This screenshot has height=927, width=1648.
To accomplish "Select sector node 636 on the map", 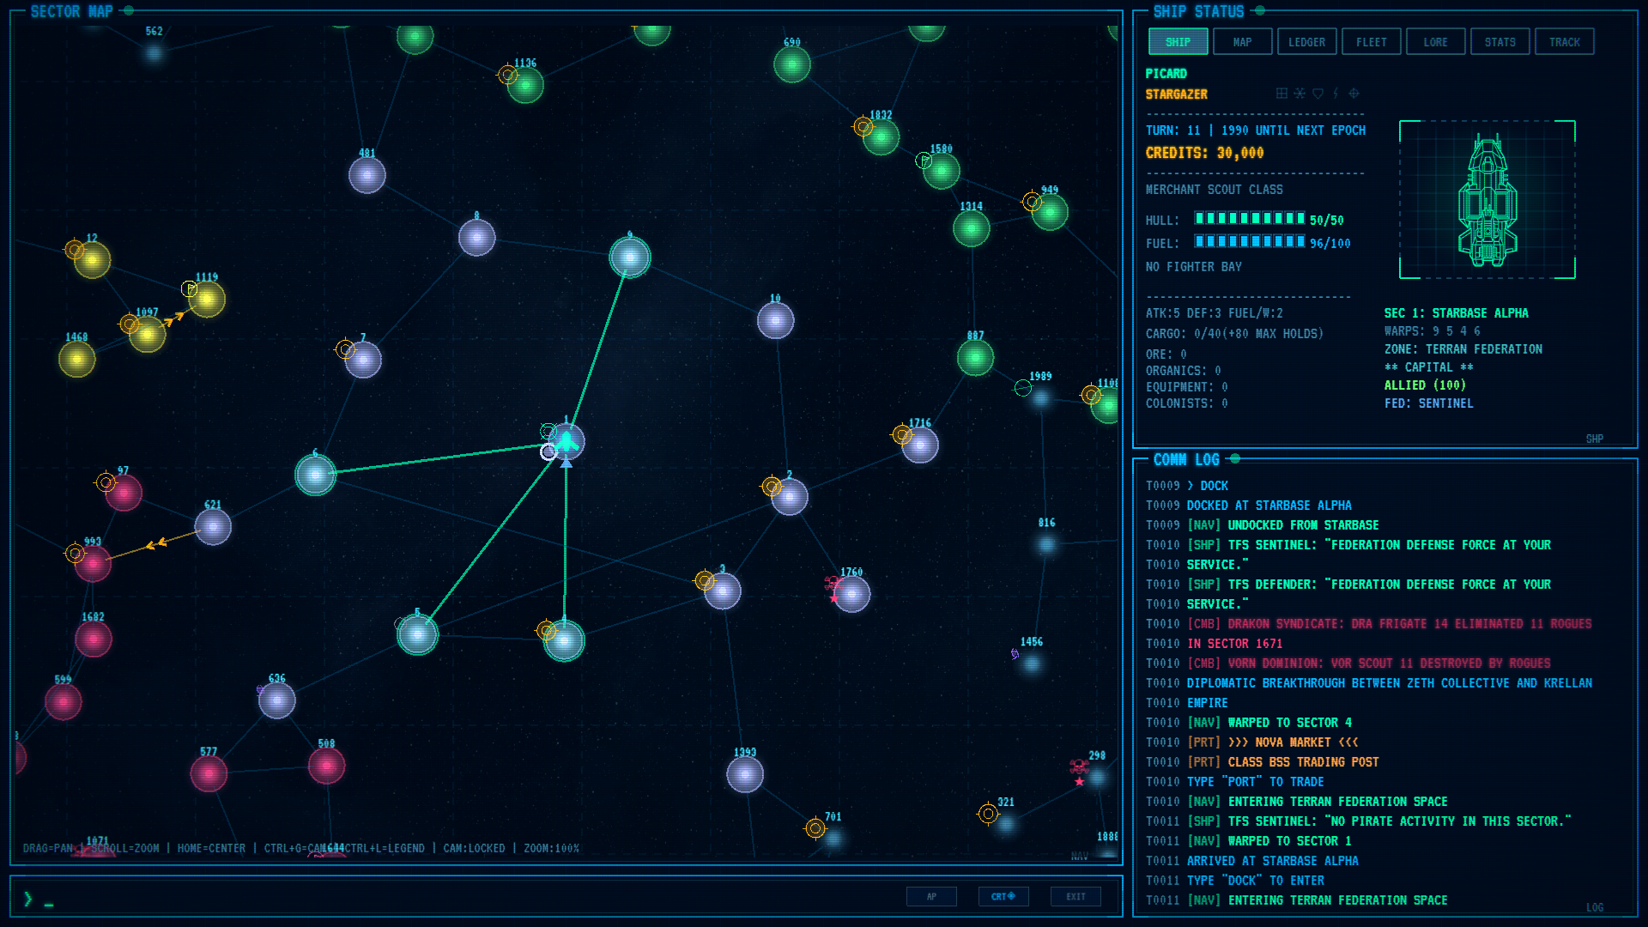I will 276,700.
